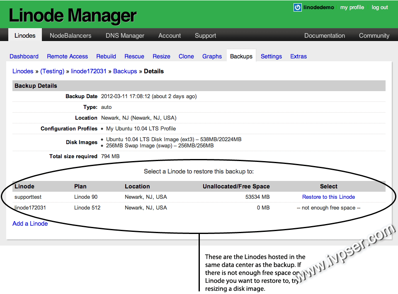Image resolution: width=398 pixels, height=294 pixels.
Task: Click the Linodes breadcrumb link
Action: click(x=23, y=71)
